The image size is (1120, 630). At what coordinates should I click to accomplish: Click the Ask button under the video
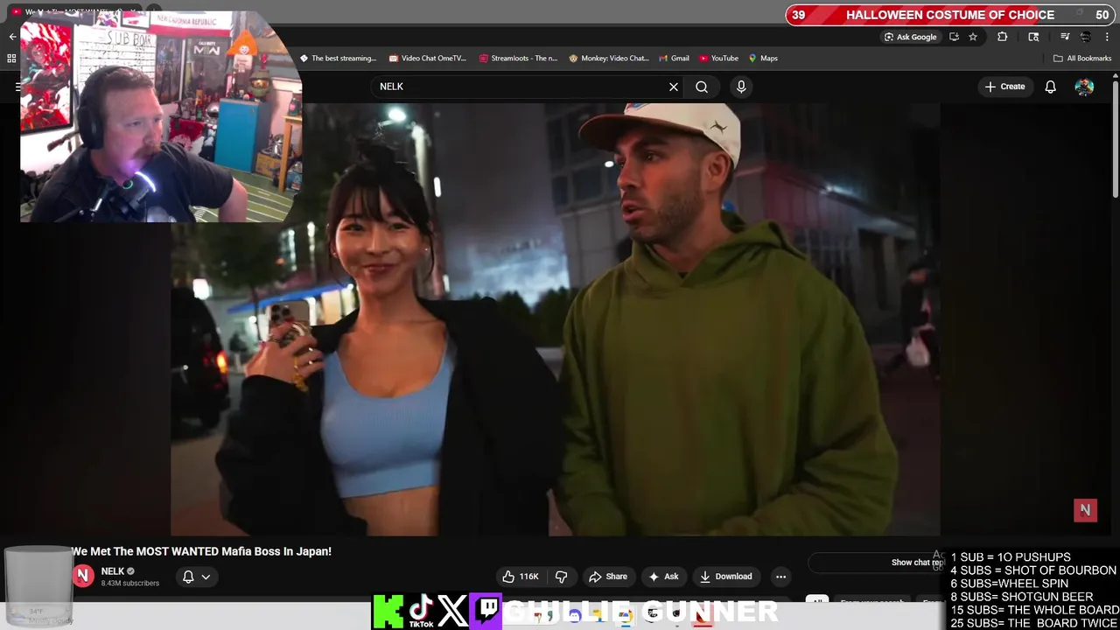663,577
